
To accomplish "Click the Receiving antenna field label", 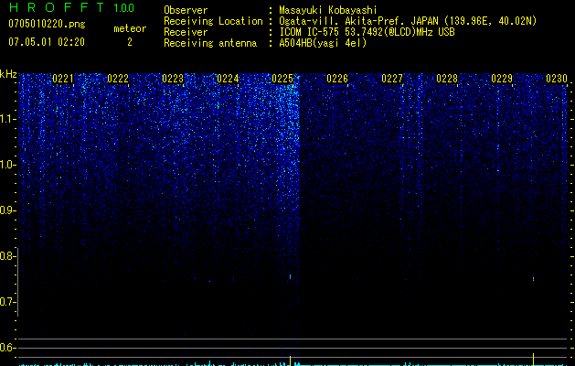I will (210, 43).
